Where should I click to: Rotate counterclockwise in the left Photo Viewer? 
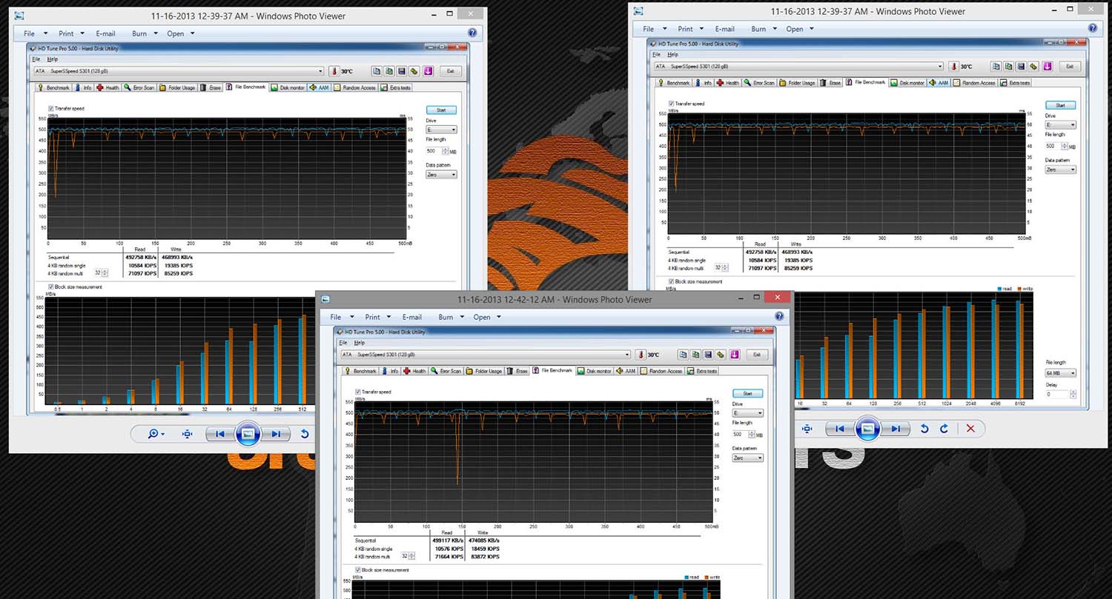tap(305, 434)
